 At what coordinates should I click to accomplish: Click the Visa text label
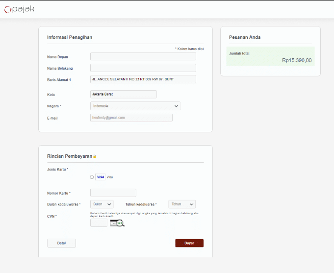pyautogui.click(x=110, y=177)
